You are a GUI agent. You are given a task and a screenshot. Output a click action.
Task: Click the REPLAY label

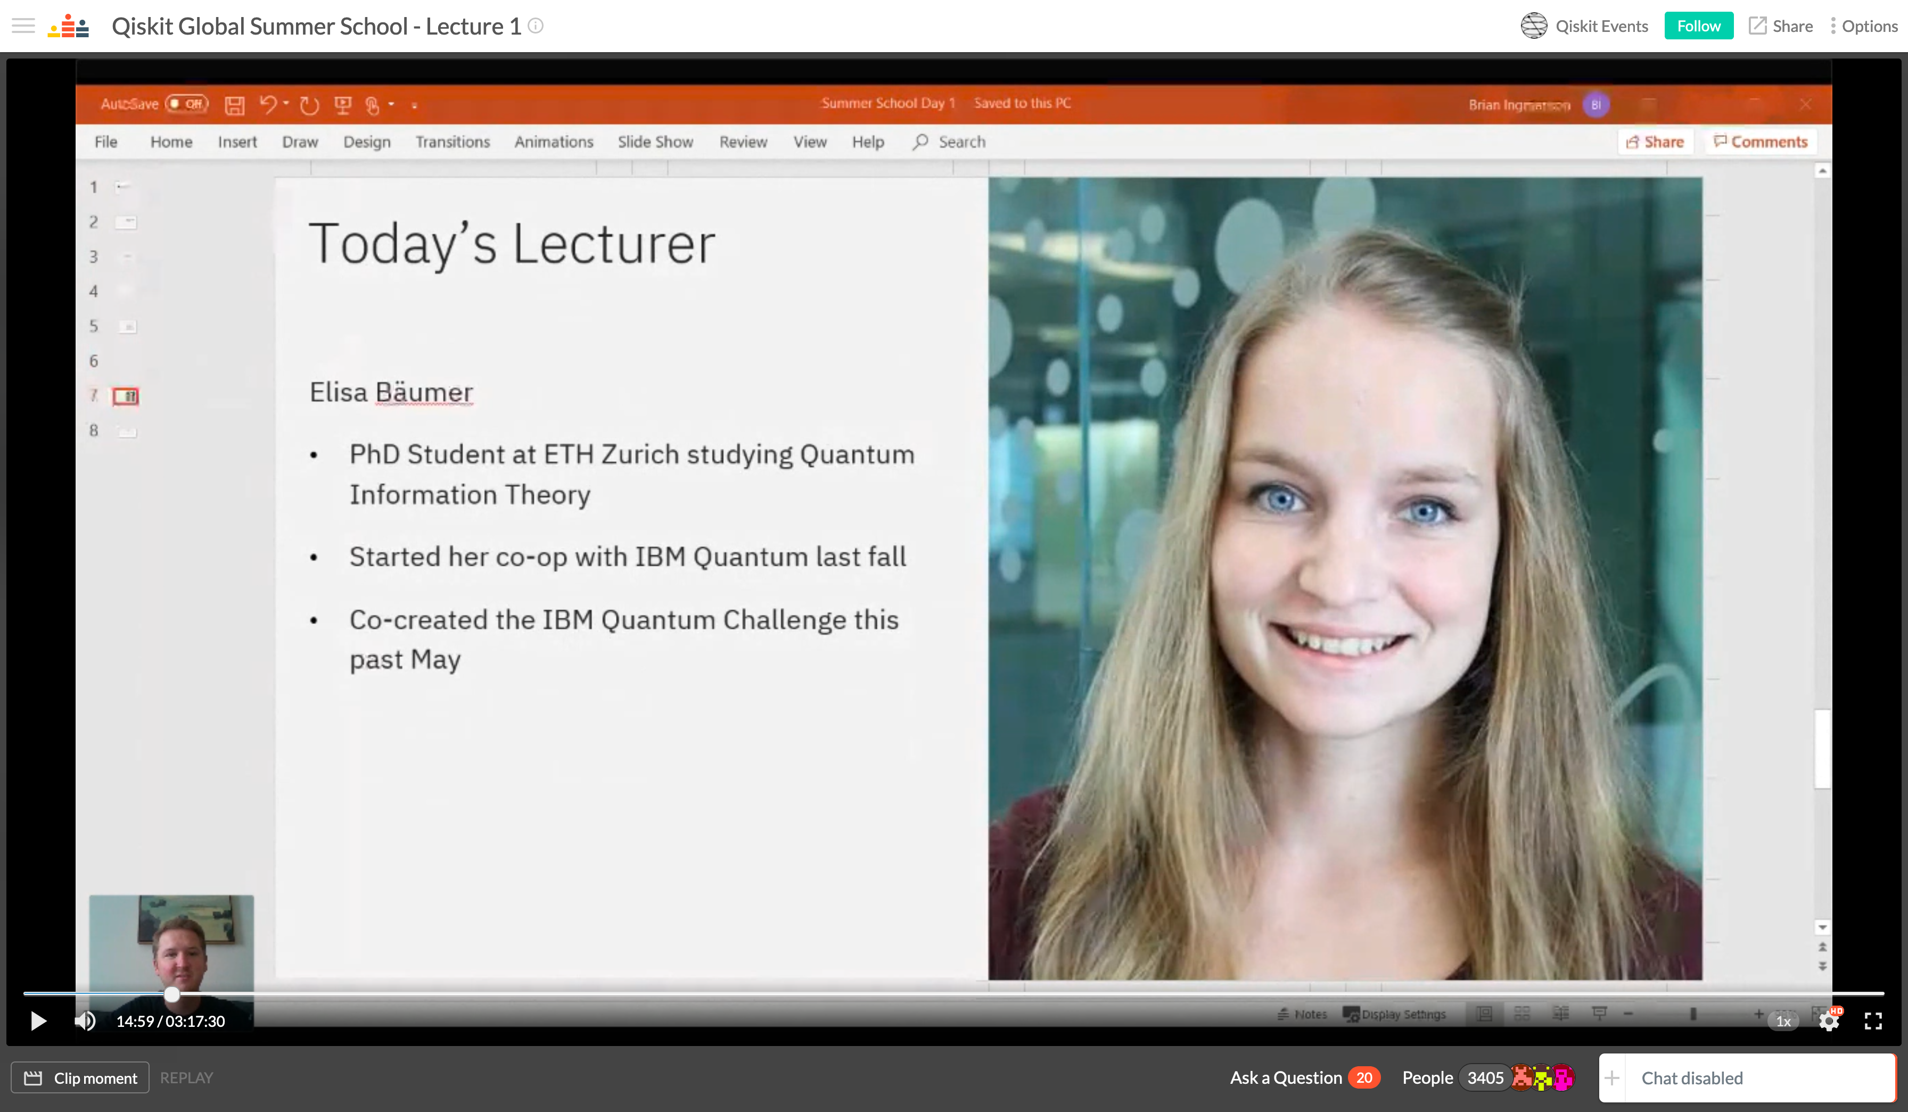click(x=186, y=1077)
